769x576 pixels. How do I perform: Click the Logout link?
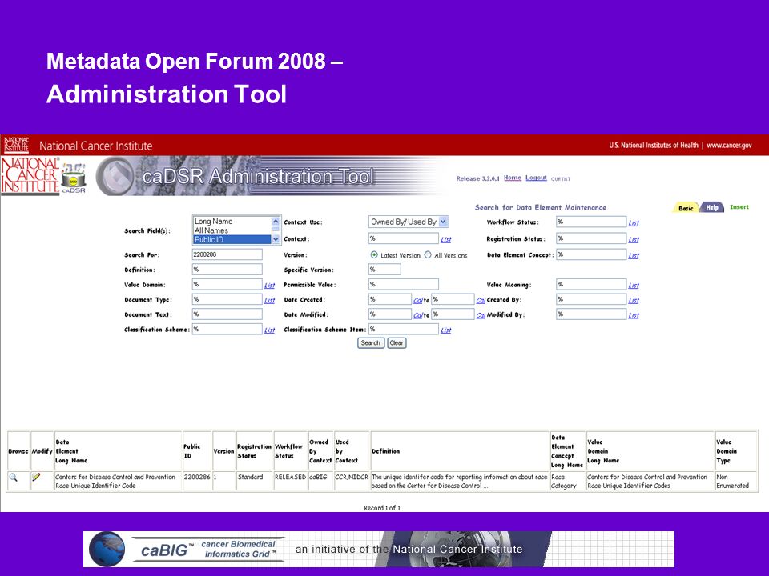[x=536, y=178]
